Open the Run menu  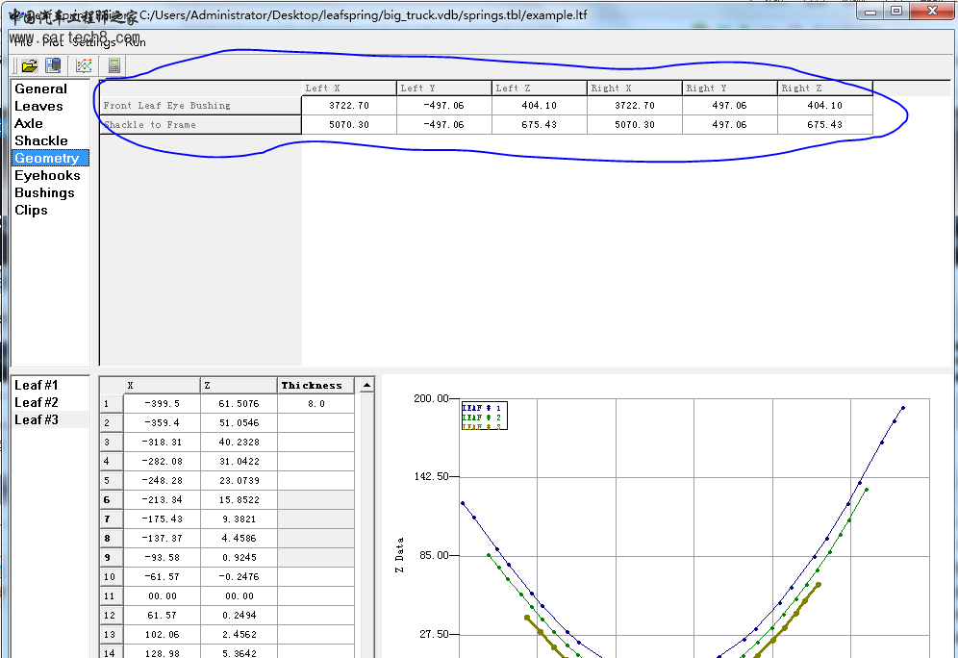coord(135,42)
